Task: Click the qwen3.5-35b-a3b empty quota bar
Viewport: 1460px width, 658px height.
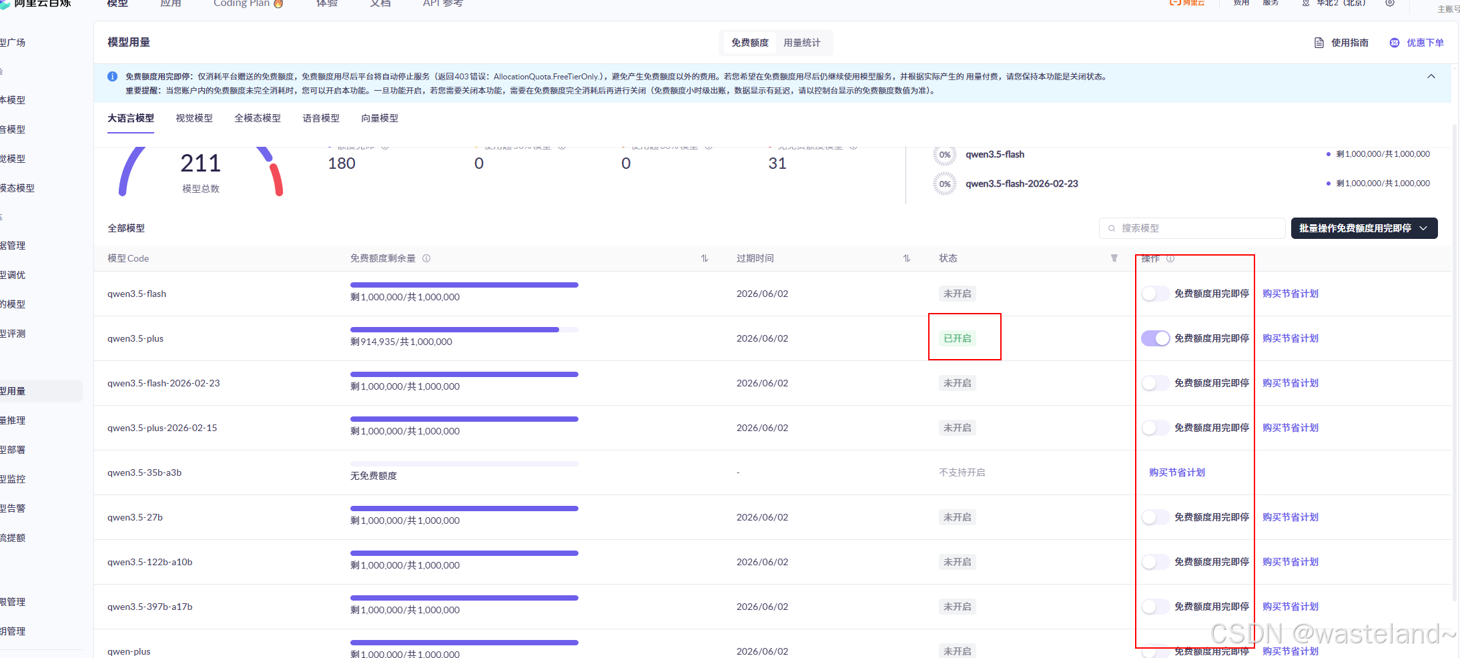Action: point(464,464)
